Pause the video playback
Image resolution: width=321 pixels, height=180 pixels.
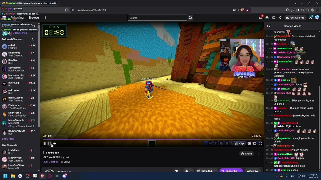[49, 143]
